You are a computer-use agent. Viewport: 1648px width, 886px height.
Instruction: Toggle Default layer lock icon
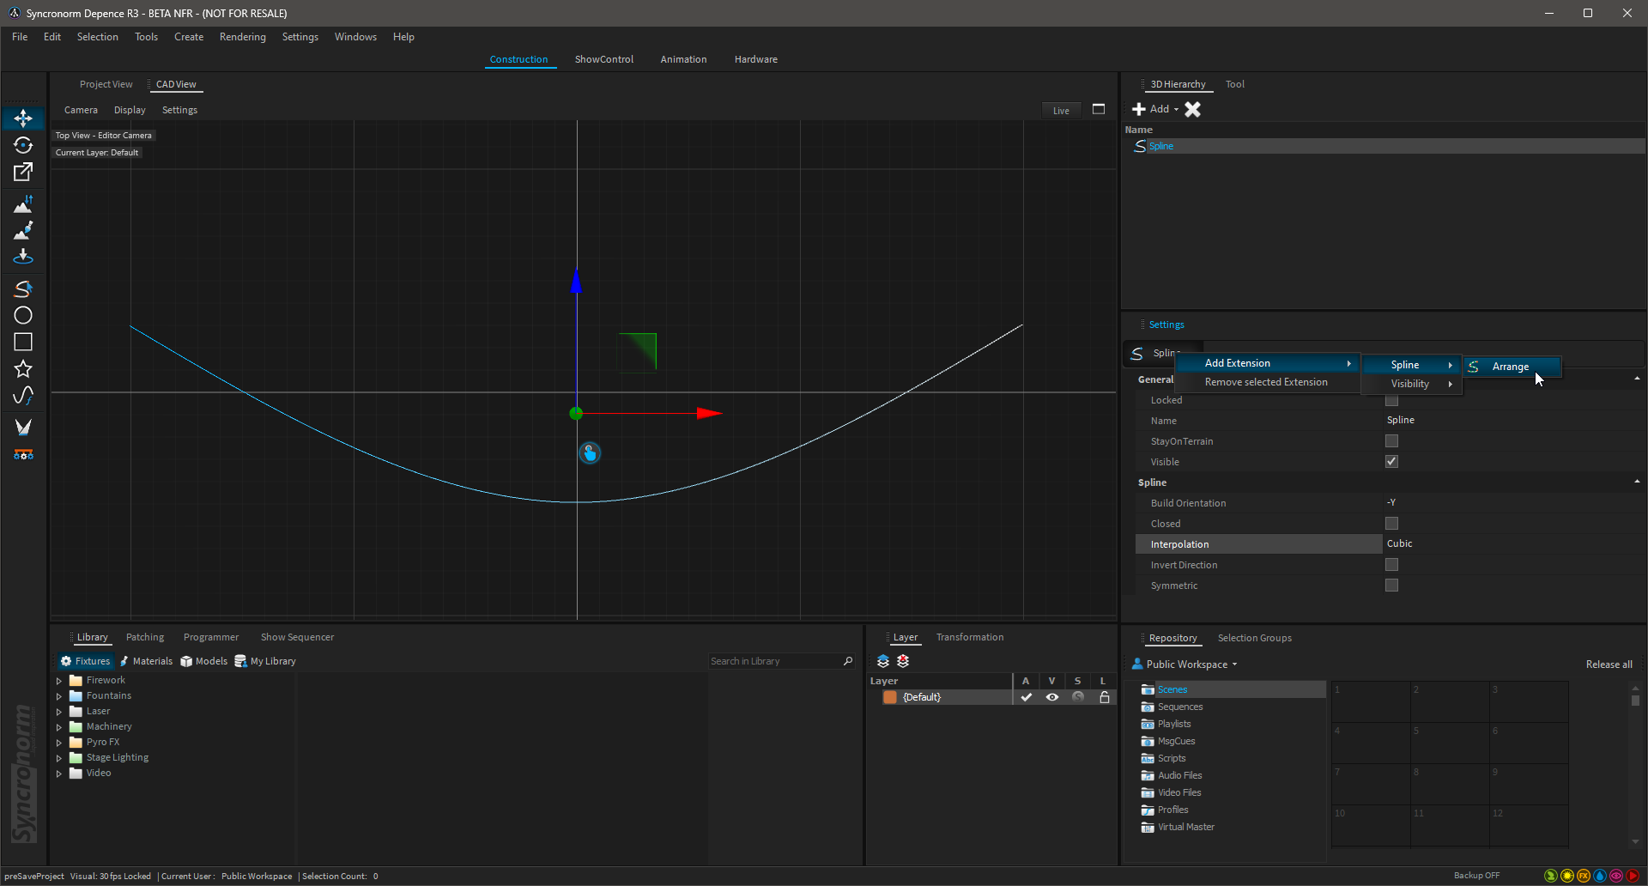click(x=1105, y=697)
